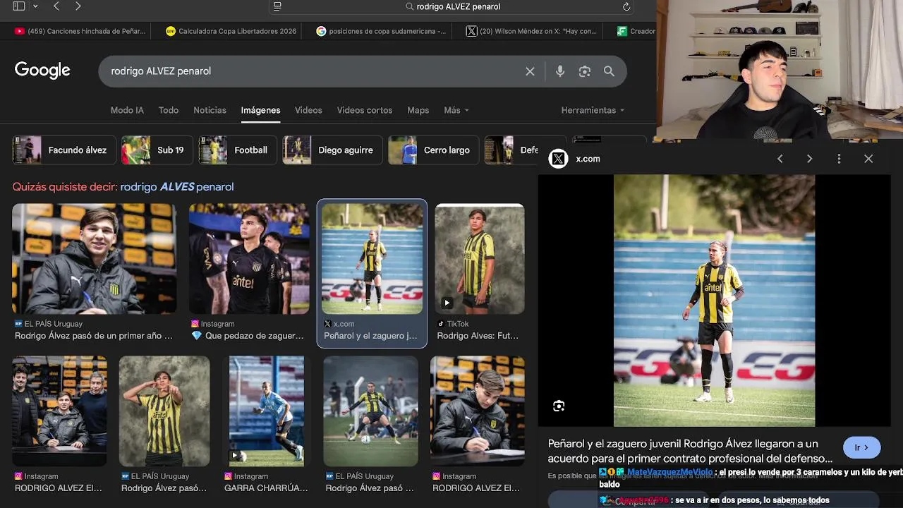903x508 pixels.
Task: Start voice search with microphone icon
Action: point(560,71)
